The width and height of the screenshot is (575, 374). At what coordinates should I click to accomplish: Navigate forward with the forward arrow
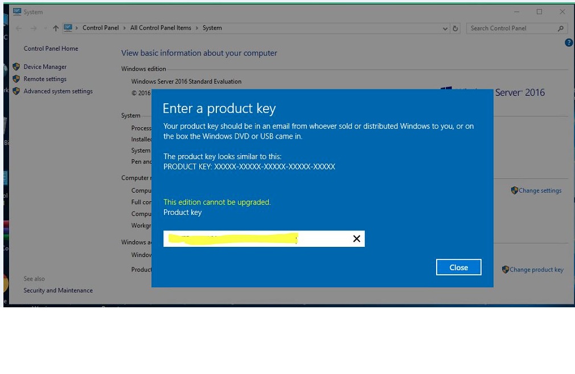[x=34, y=29]
